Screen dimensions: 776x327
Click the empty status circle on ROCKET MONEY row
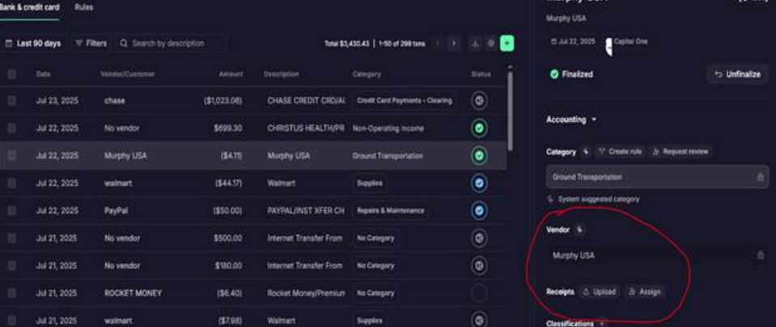coord(478,293)
